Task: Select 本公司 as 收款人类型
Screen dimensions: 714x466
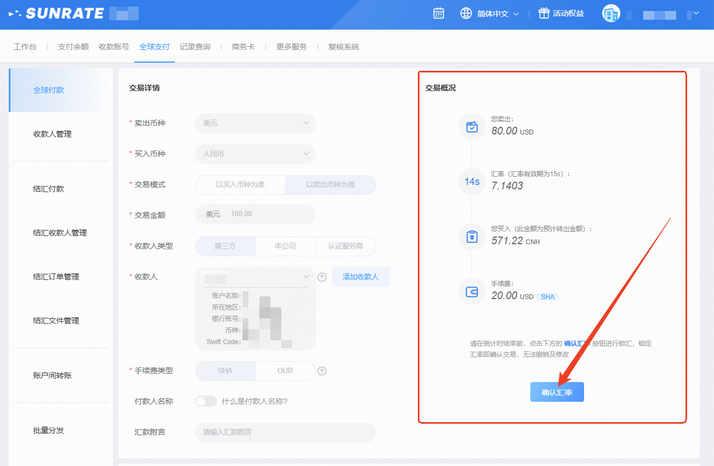Action: [285, 246]
